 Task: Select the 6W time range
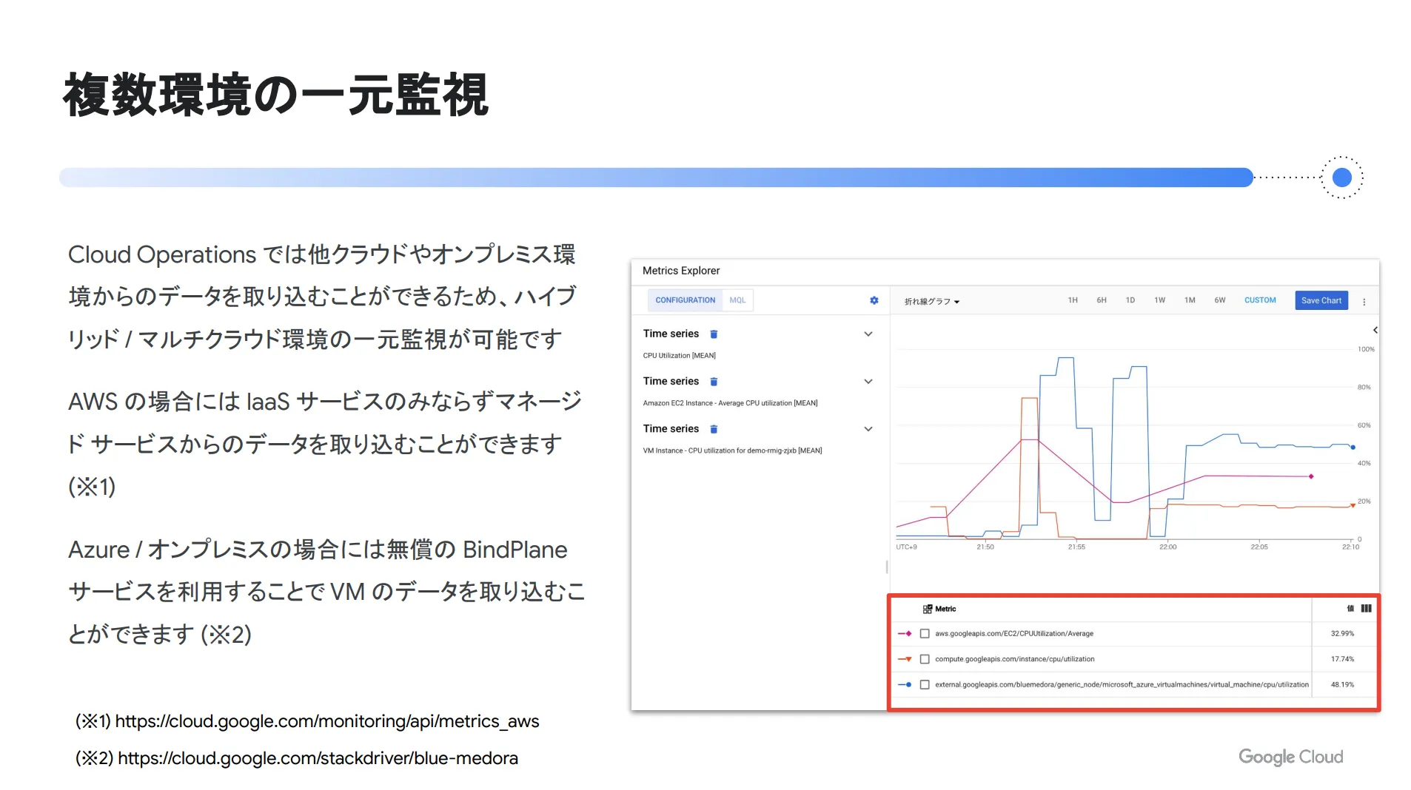pos(1219,300)
